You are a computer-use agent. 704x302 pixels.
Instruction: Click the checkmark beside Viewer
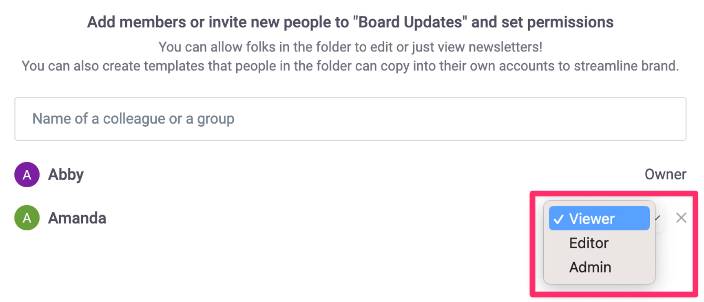[558, 219]
